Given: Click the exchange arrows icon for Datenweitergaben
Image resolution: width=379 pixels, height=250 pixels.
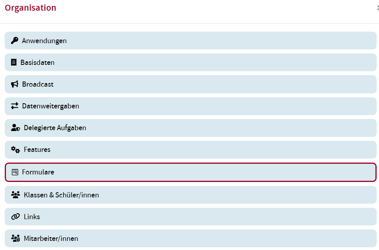Looking at the screenshot, I should (15, 106).
